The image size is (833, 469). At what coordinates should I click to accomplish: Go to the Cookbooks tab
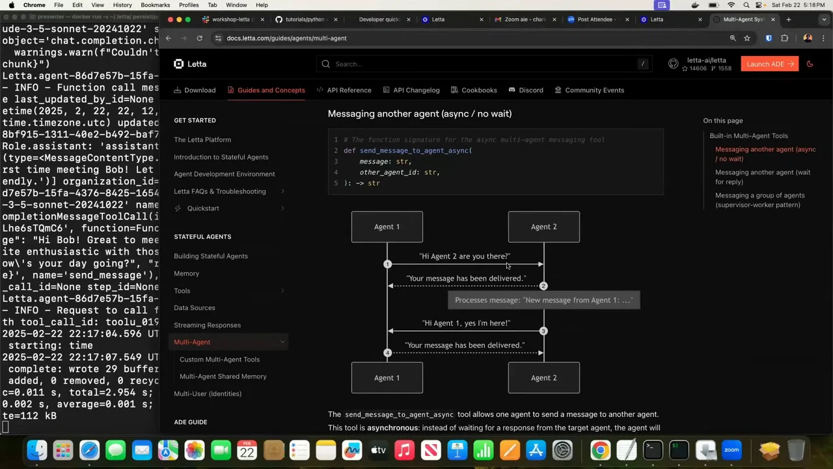(x=474, y=90)
